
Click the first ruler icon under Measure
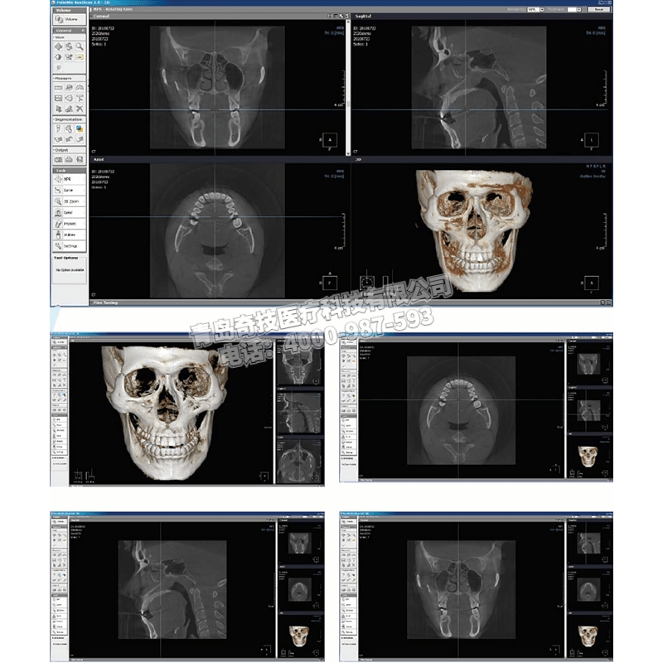[x=58, y=87]
